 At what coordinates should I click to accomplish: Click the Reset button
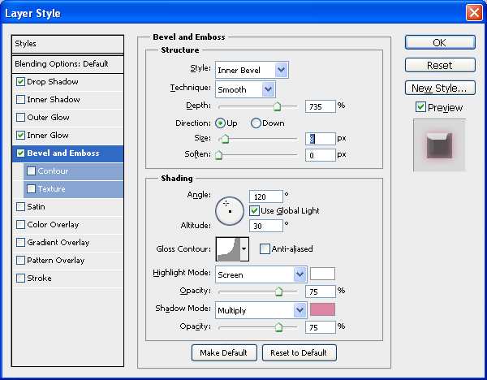(x=440, y=65)
